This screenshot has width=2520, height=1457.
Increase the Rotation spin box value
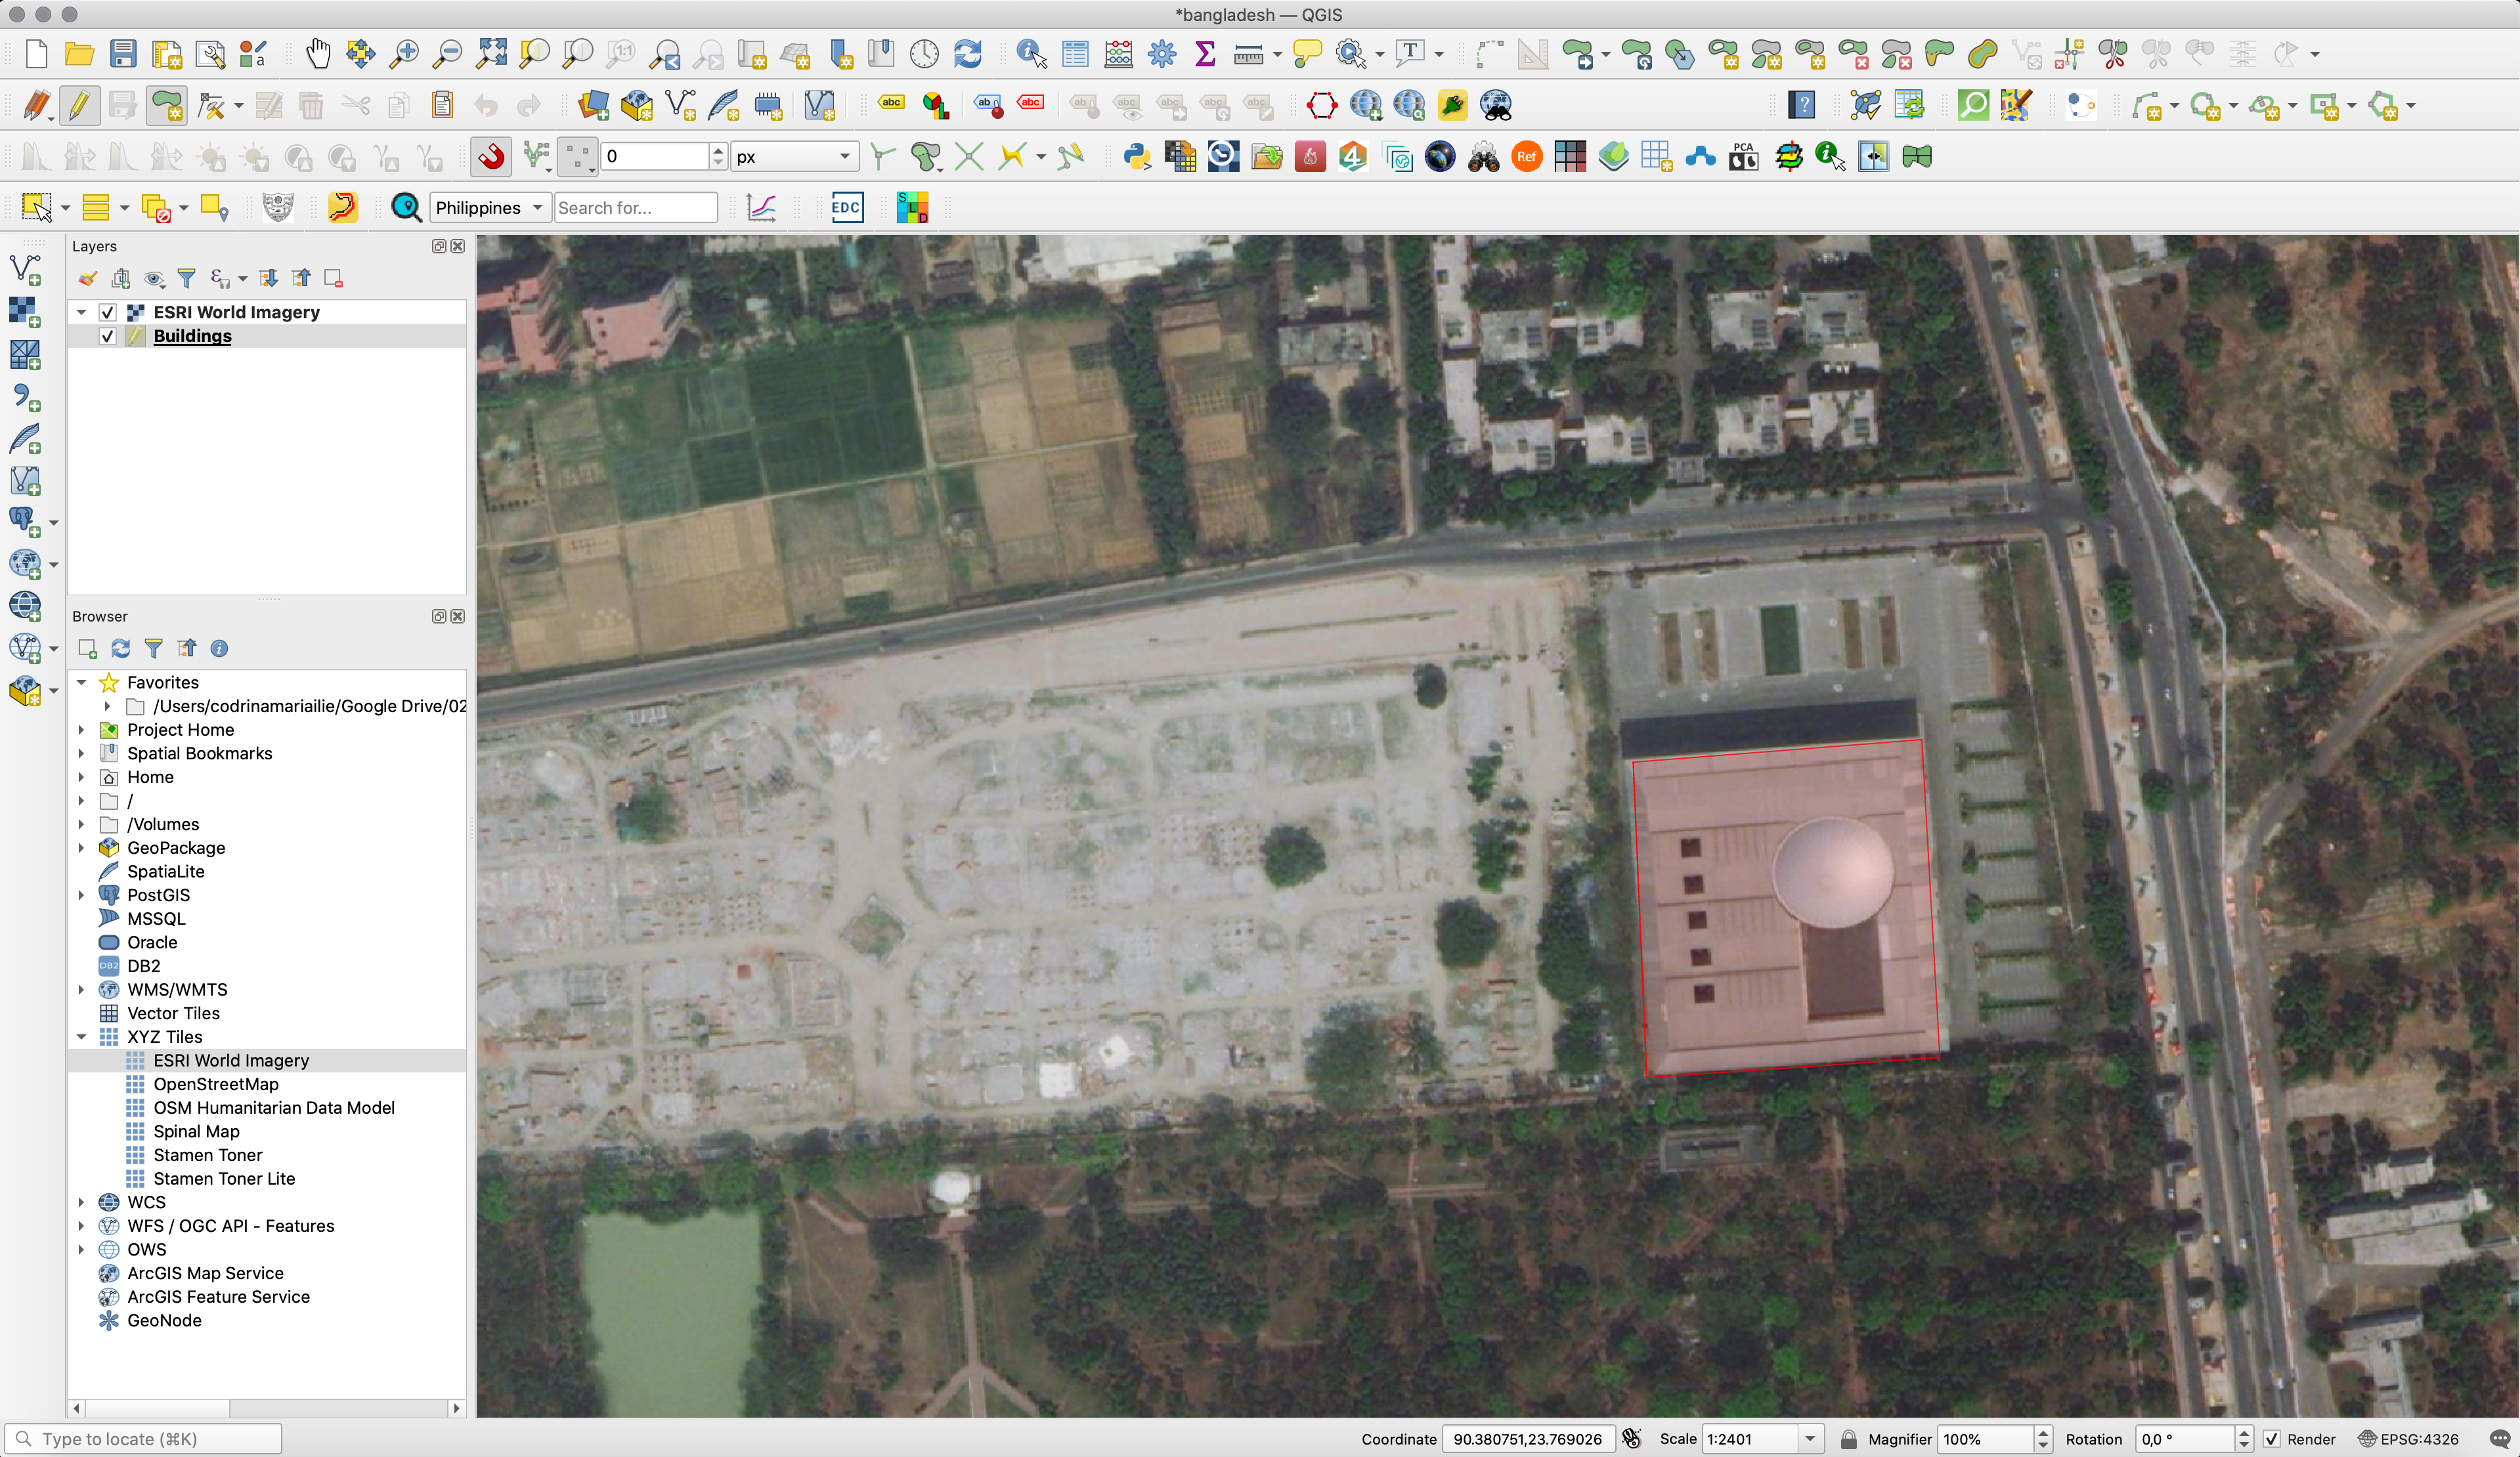click(2243, 1433)
